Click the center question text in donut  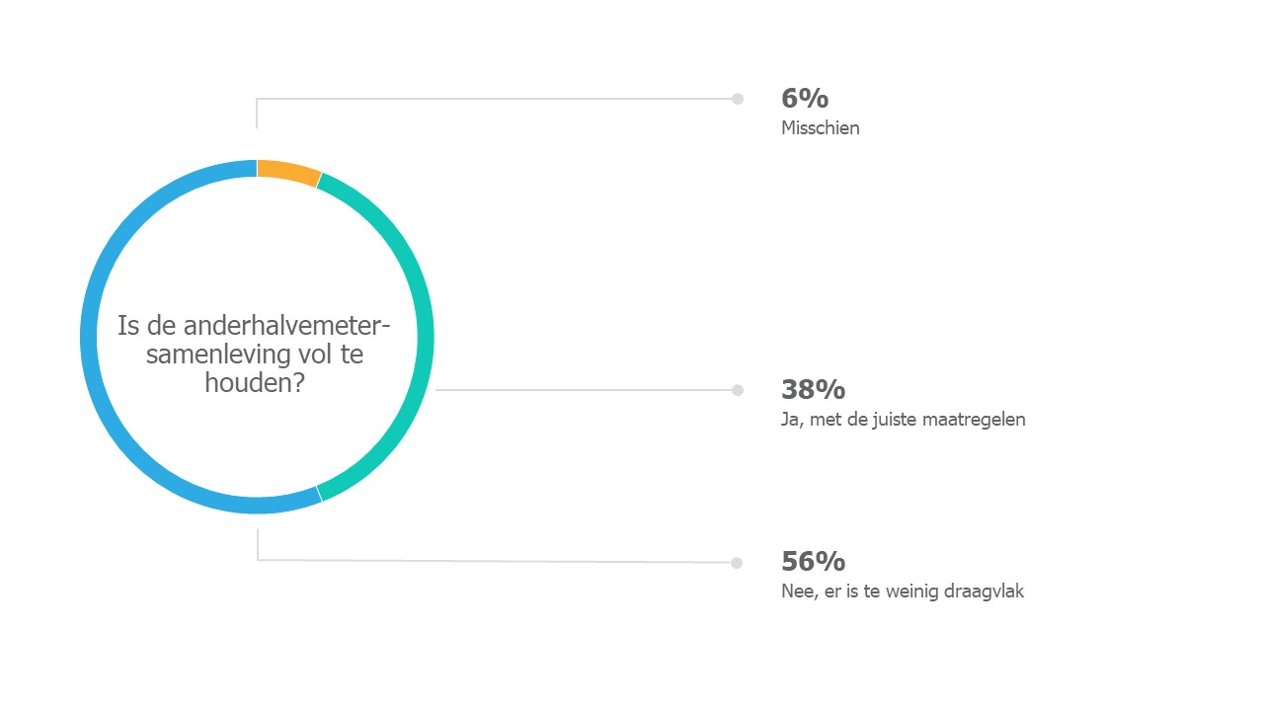point(255,354)
